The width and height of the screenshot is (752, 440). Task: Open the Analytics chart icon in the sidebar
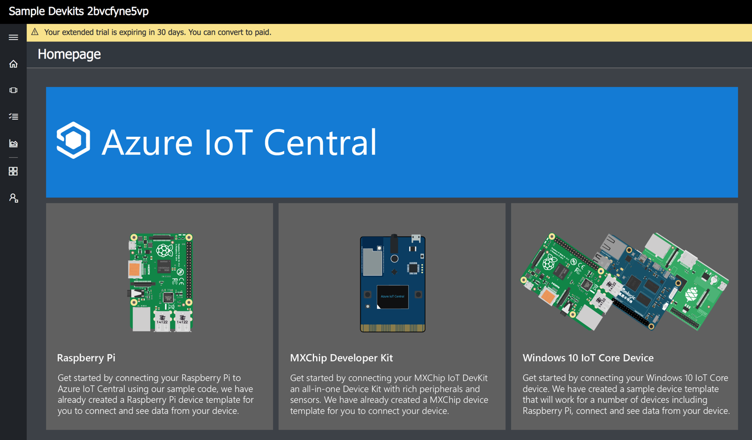click(x=13, y=143)
